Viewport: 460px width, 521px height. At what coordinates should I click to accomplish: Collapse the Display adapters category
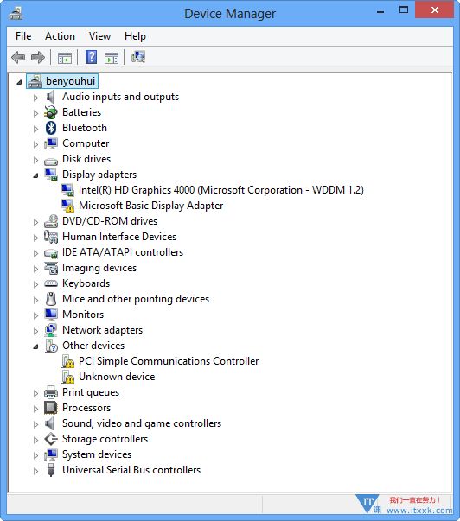[35, 175]
